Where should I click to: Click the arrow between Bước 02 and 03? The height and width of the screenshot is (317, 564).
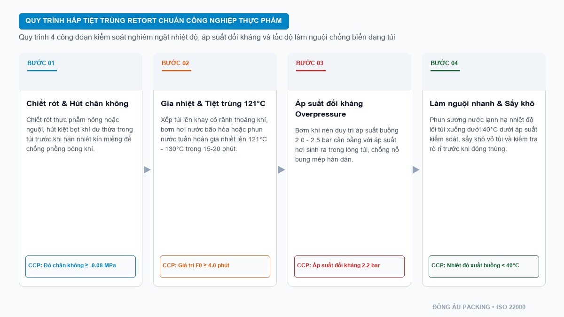(x=282, y=170)
